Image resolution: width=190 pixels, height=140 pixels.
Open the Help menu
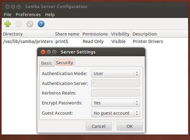tap(50, 14)
